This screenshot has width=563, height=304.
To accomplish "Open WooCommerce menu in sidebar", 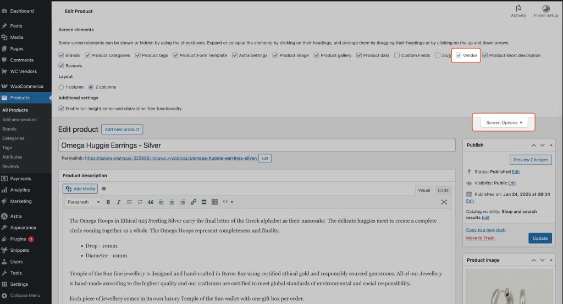I will pyautogui.click(x=25, y=86).
